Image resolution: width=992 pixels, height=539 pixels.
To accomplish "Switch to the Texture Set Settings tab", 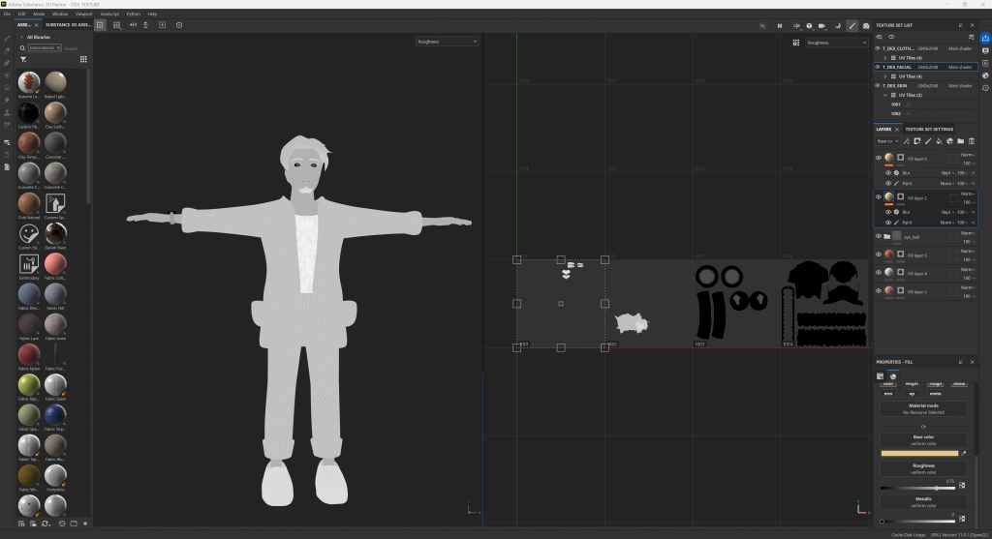I will [929, 129].
